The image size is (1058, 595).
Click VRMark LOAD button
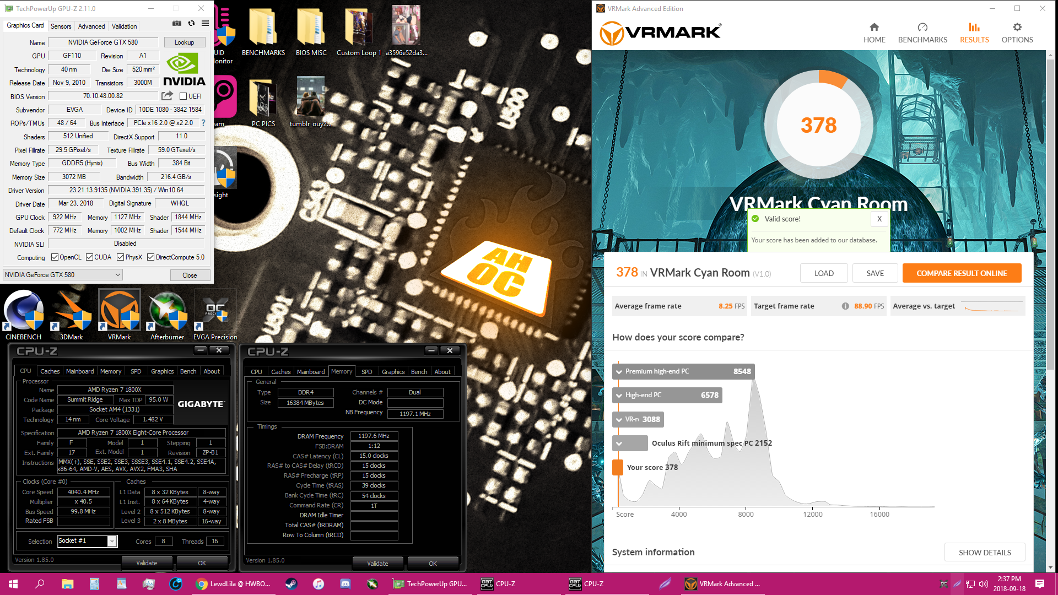[824, 273]
